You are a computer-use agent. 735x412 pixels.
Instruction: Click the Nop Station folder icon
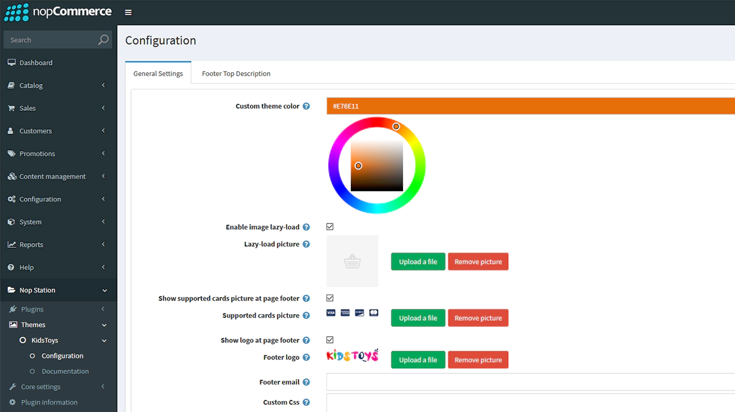tap(12, 290)
